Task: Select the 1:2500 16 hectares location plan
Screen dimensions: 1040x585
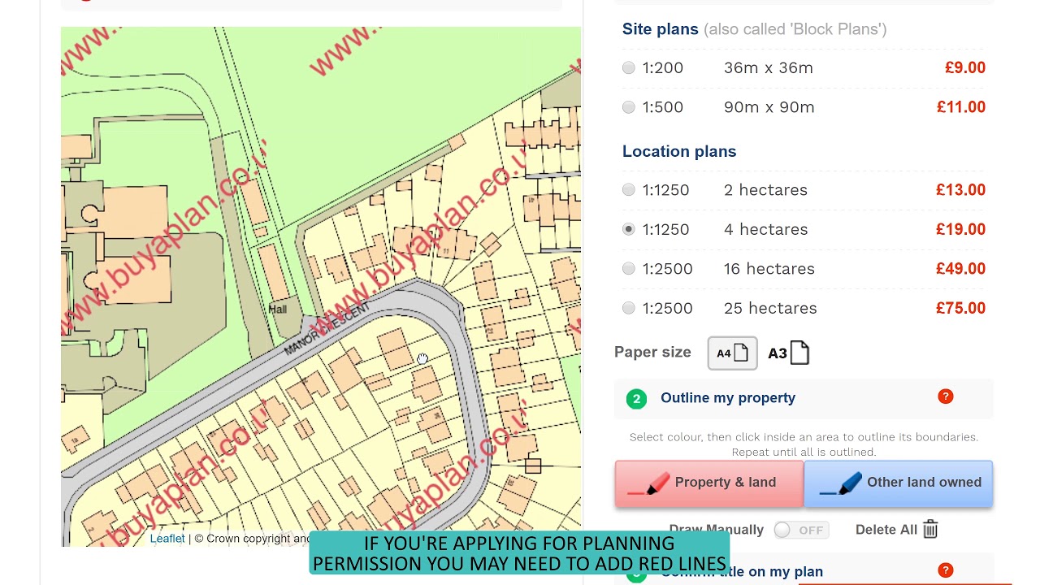Action: (629, 269)
